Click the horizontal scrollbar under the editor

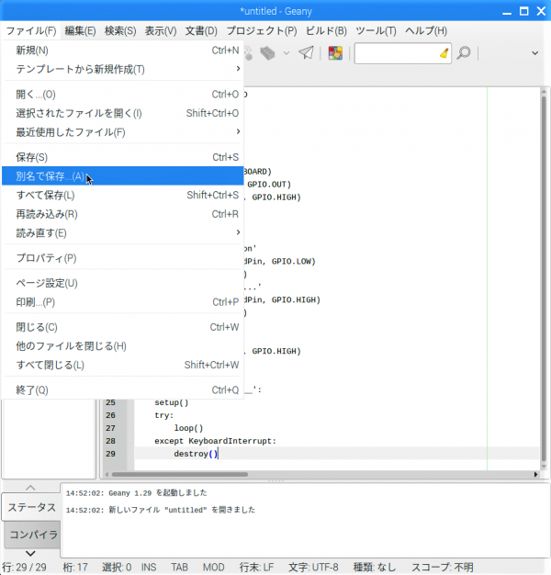(x=321, y=474)
